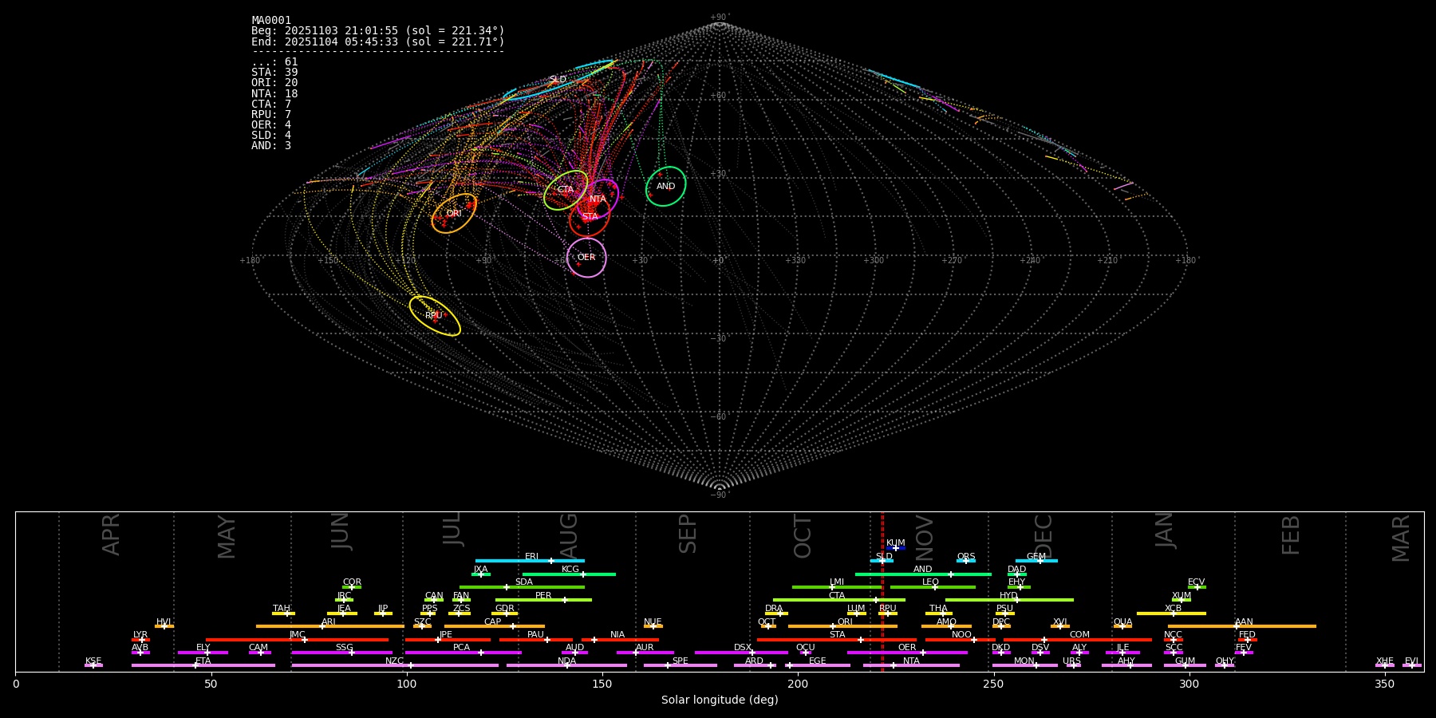
Task: Select the cyan SLD radiant ellipse
Action: tap(558, 80)
